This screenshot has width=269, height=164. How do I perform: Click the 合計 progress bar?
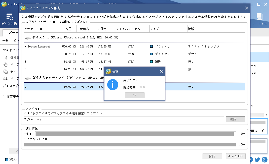pos(136,134)
